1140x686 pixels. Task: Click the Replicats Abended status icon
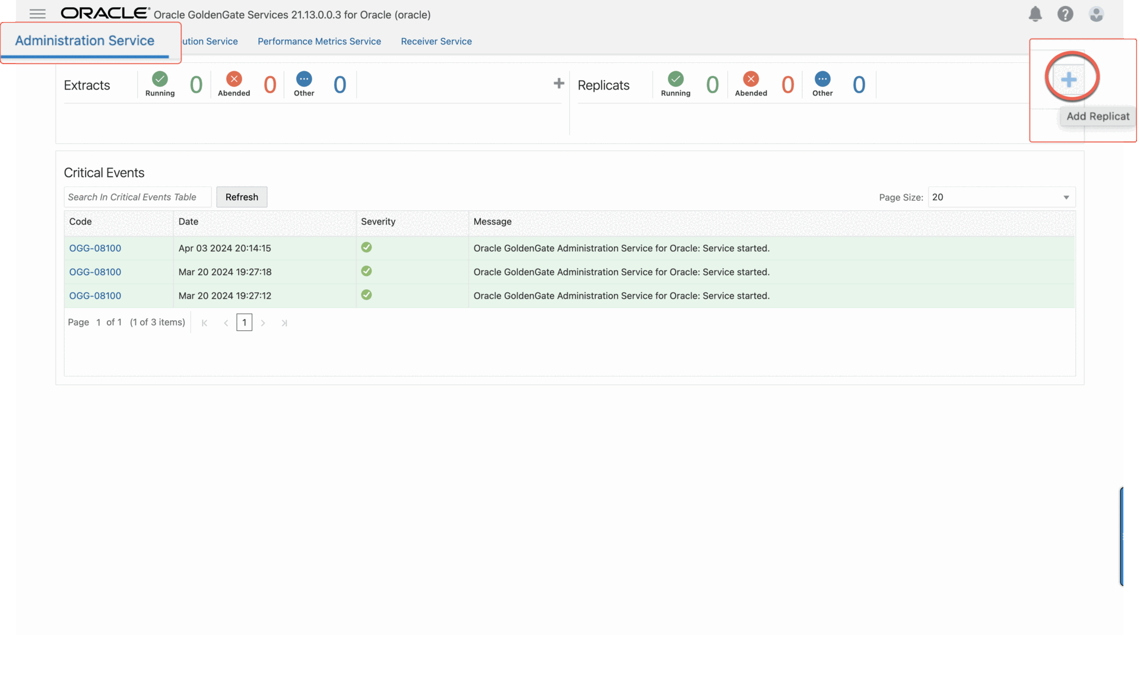point(750,79)
